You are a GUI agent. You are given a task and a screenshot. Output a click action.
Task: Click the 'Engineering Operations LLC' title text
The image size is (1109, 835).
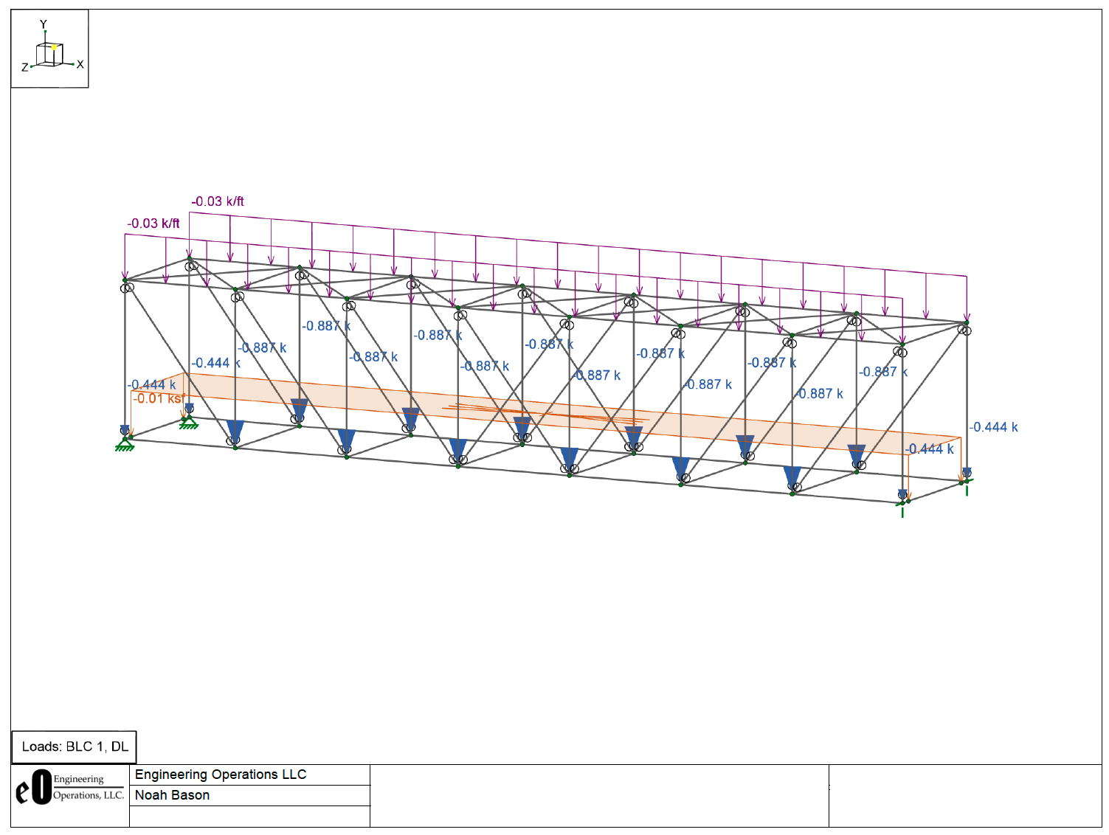point(221,775)
